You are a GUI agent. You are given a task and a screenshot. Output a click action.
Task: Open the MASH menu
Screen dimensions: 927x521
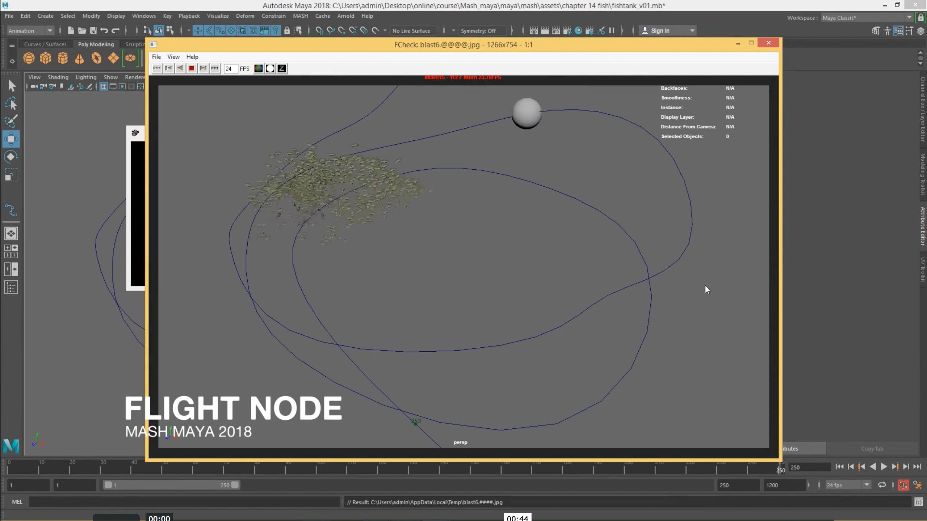[300, 16]
